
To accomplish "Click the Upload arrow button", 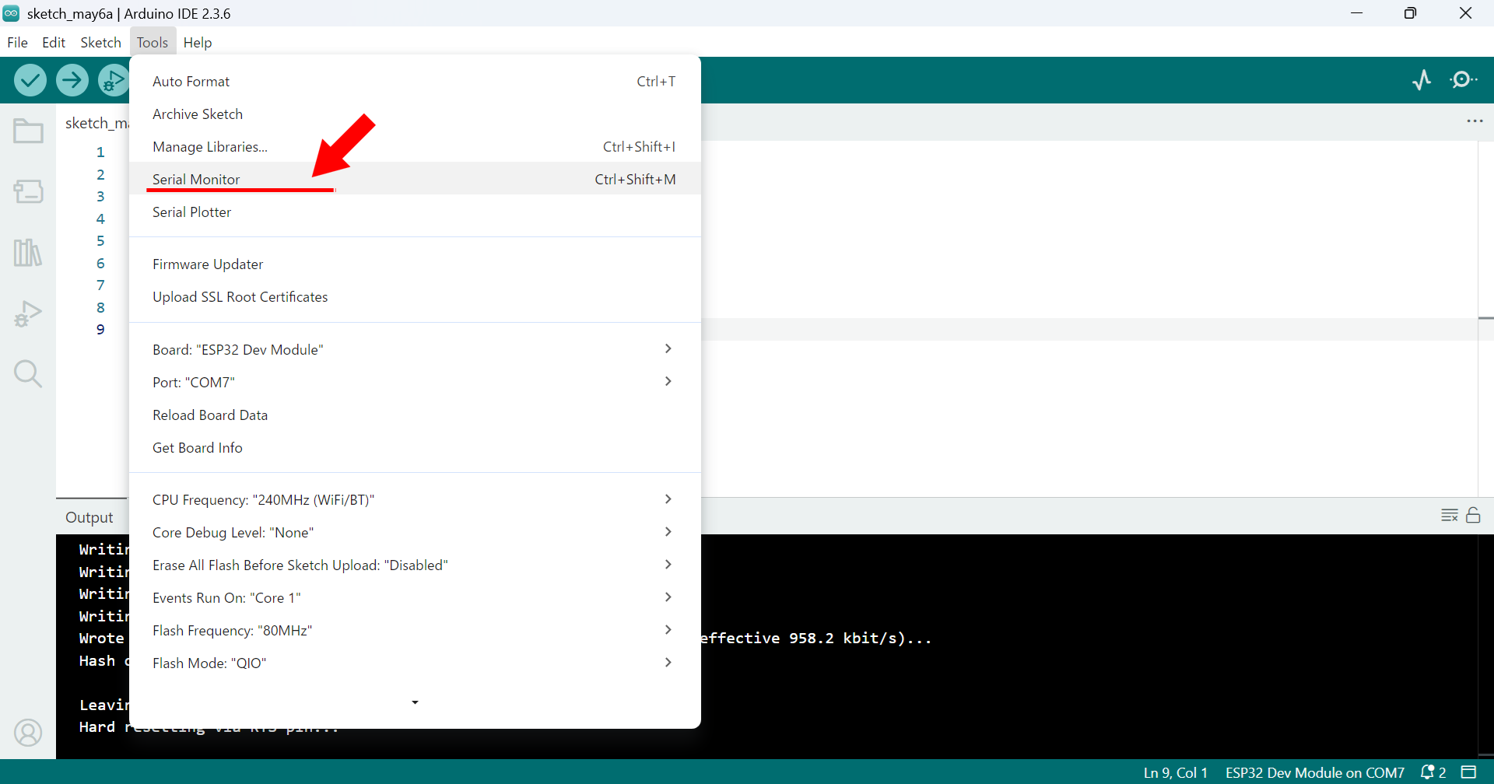I will [72, 80].
